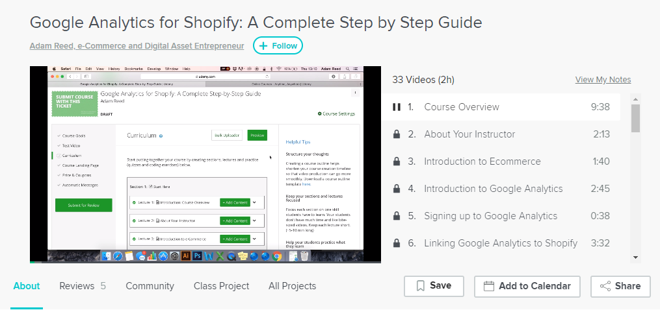
Task: Click the 2:13 duration of About Your Instructor
Action: pyautogui.click(x=601, y=134)
